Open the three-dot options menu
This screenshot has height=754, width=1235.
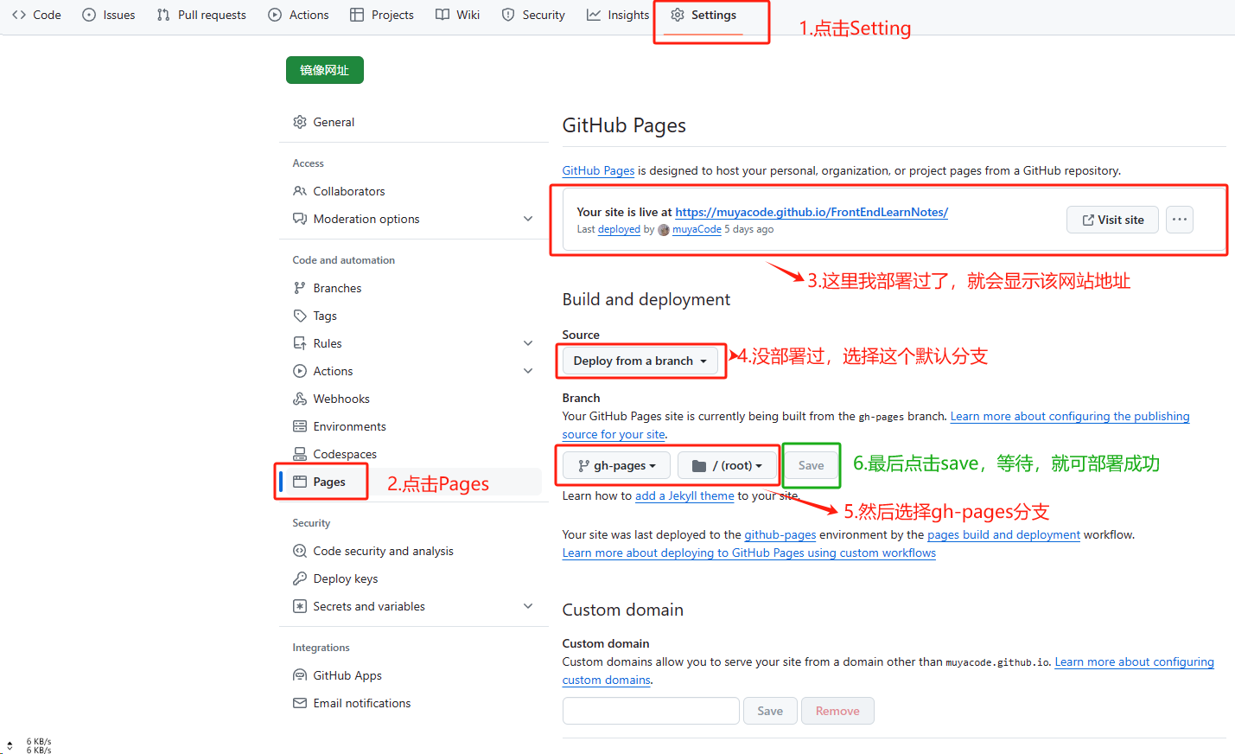[x=1180, y=220]
